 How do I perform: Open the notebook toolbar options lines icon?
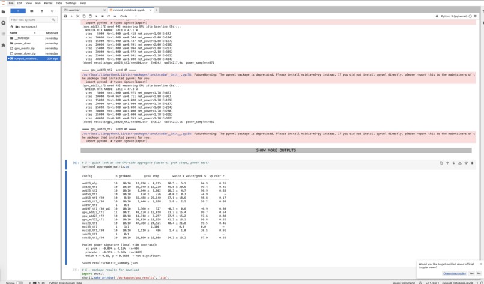476,16
